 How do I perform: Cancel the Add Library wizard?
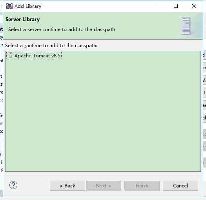pos(180,185)
